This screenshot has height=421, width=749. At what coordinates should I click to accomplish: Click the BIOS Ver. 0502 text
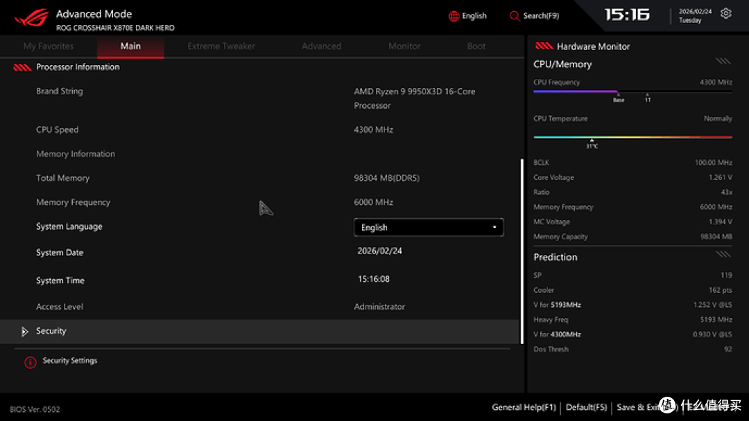tap(35, 409)
